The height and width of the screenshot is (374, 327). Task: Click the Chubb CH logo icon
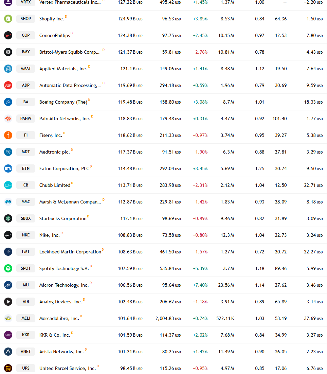(x=8, y=185)
